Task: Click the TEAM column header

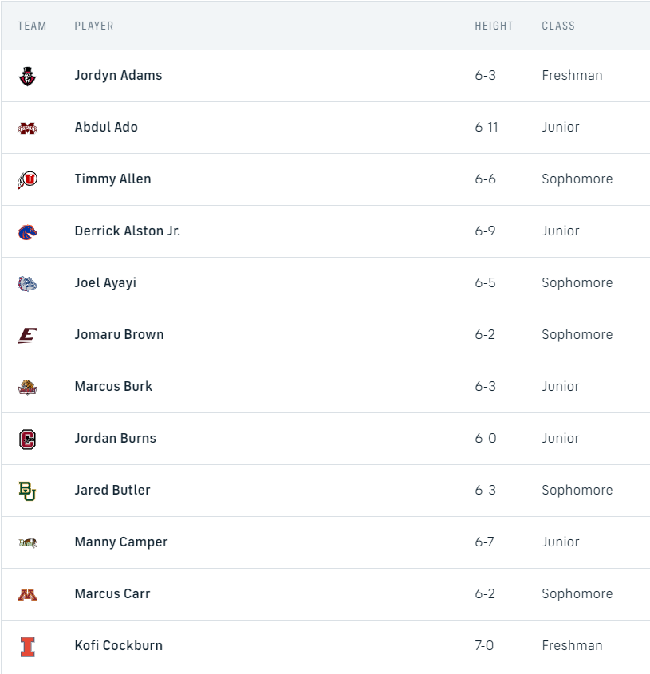Action: (32, 26)
